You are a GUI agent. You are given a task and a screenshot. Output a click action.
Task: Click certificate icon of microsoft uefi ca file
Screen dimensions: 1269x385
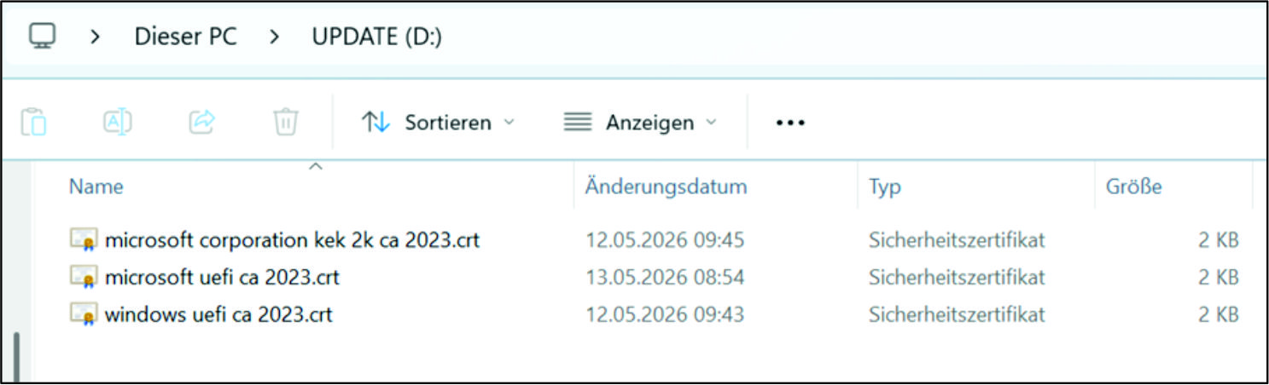tap(83, 279)
